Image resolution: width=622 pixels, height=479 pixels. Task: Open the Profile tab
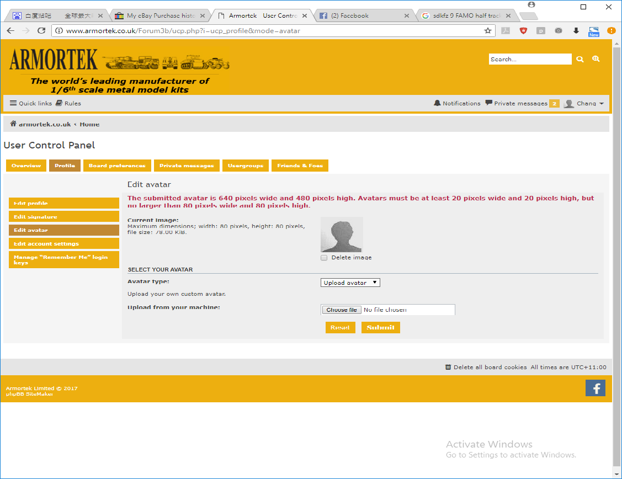pos(65,166)
